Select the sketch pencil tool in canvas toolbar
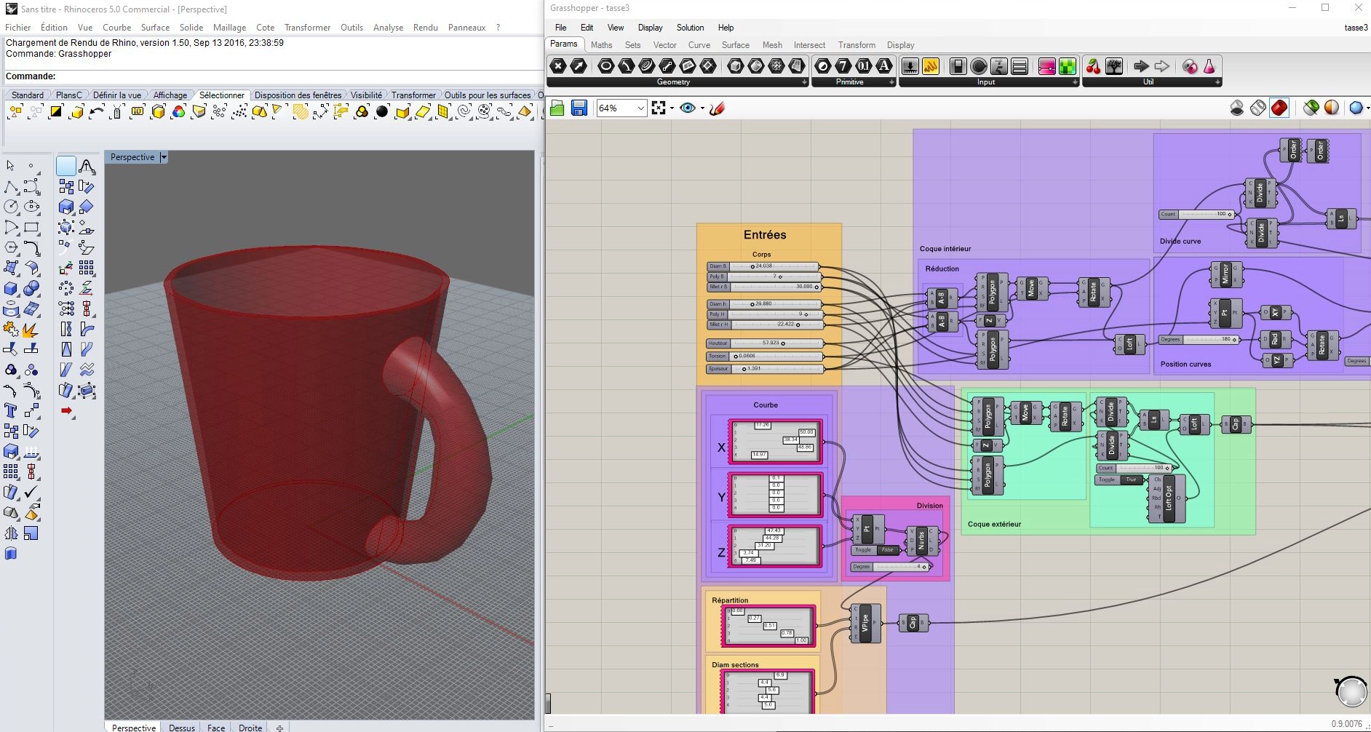The height and width of the screenshot is (732, 1371). pyautogui.click(x=717, y=108)
